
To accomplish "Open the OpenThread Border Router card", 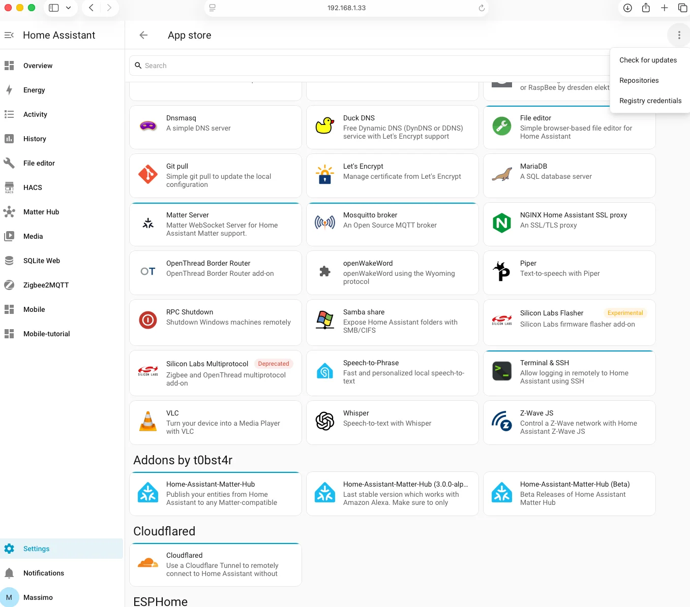I will coord(216,273).
